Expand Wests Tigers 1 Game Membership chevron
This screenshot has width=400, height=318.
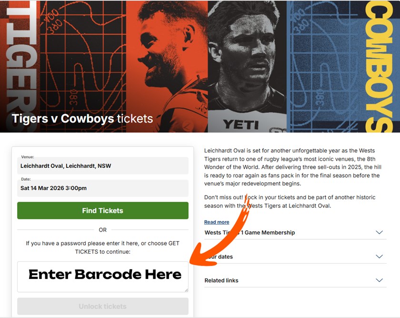point(379,233)
